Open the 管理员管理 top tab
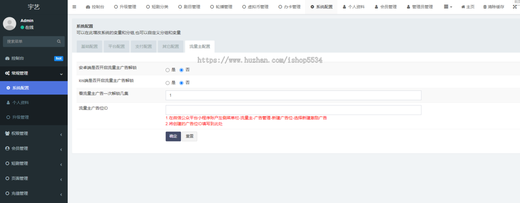The height and width of the screenshot is (203, 520). click(419, 7)
